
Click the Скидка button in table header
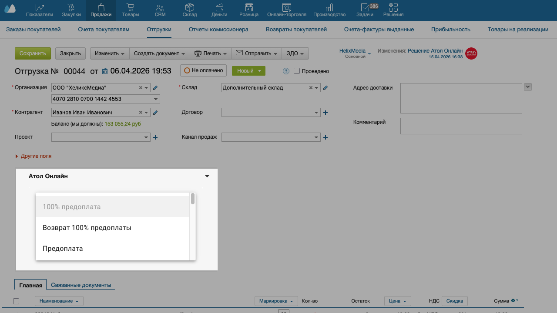pyautogui.click(x=454, y=301)
